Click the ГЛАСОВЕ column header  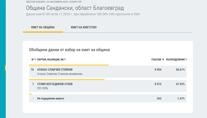click(156, 60)
